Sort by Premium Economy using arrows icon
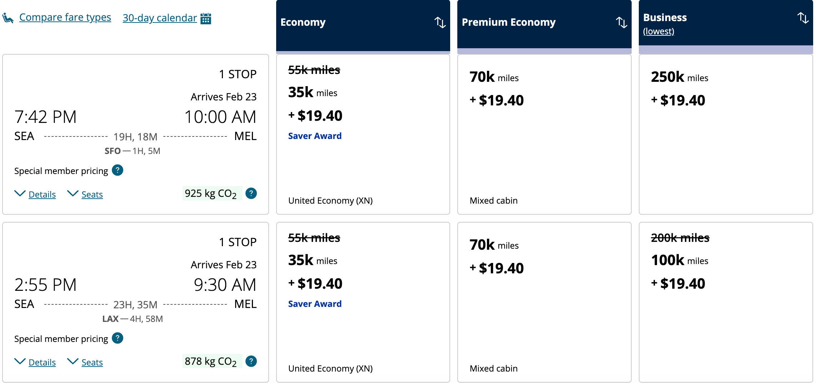 coord(621,22)
